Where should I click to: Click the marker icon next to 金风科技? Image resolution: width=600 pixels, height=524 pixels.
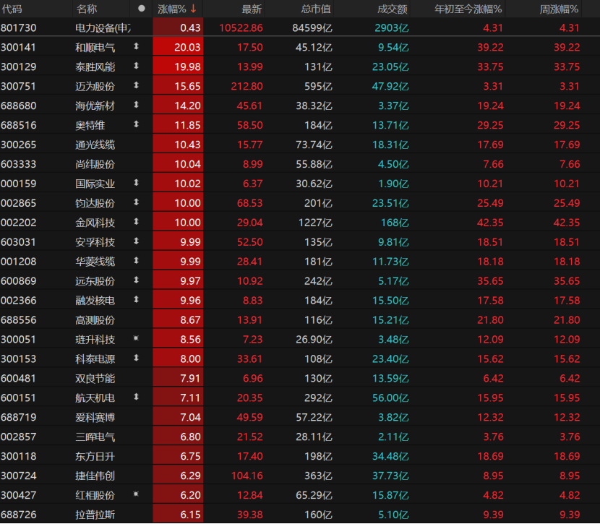pos(136,223)
